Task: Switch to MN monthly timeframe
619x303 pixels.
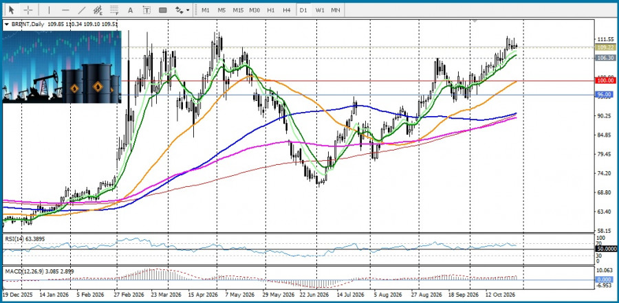Action: (x=336, y=10)
